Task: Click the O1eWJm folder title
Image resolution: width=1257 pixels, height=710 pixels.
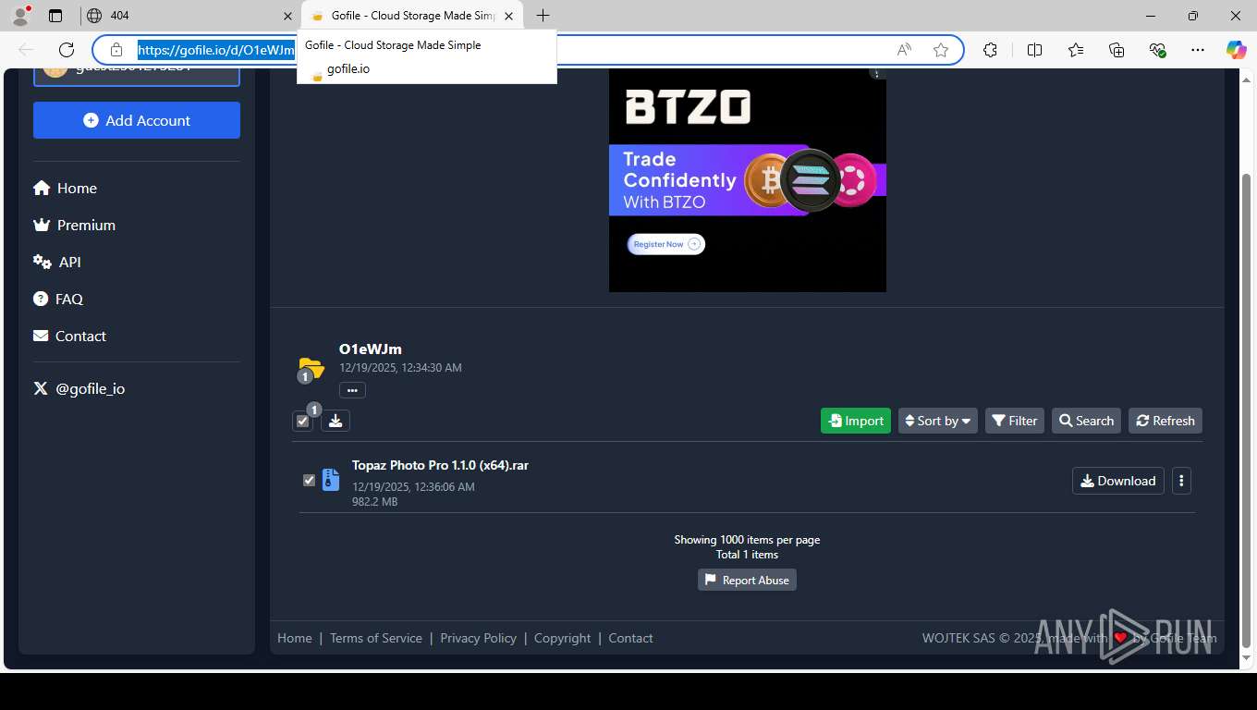Action: 371,349
